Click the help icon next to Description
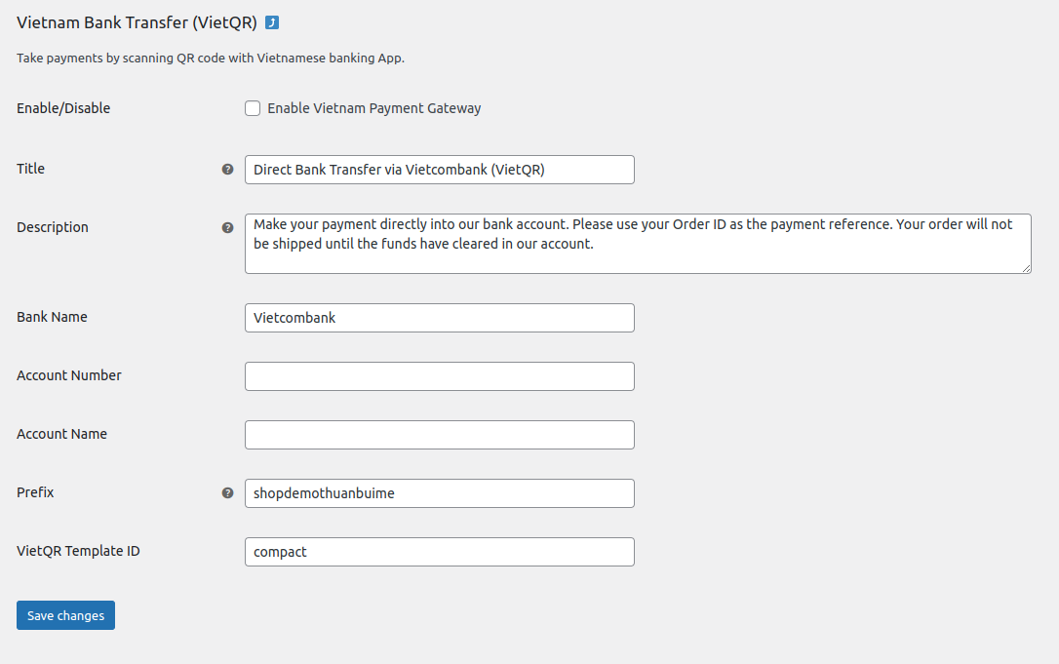The width and height of the screenshot is (1059, 664). click(227, 227)
